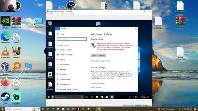Open Mail icon in guest taskbar
Viewport: 198px width, 111px height.
[107, 97]
